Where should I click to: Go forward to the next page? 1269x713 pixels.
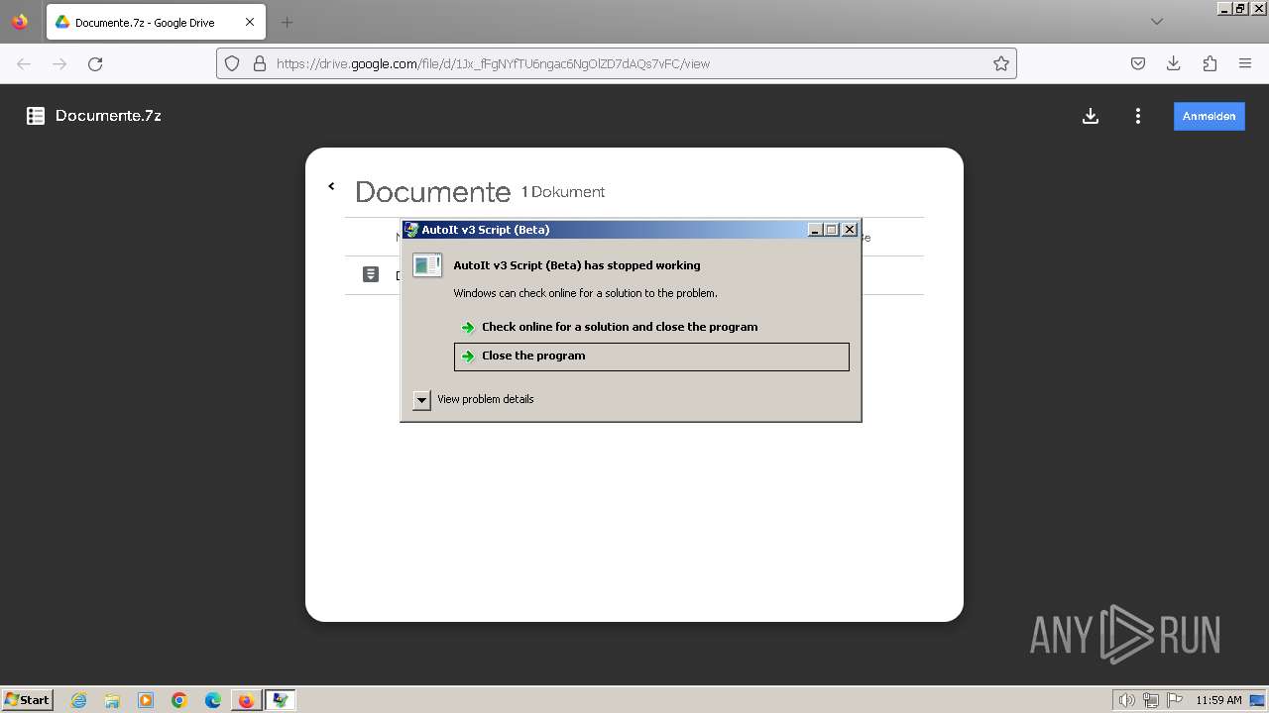point(59,63)
